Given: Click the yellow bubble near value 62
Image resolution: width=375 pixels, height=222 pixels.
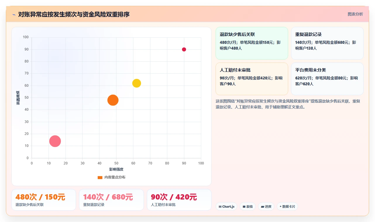Looking at the screenshot, I should (137, 83).
